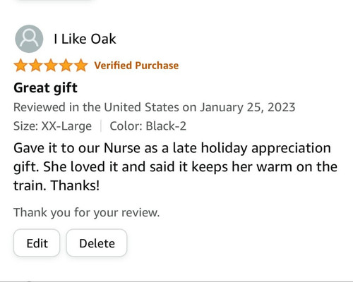
Task: Click the first orange rating star
Action: coord(20,66)
